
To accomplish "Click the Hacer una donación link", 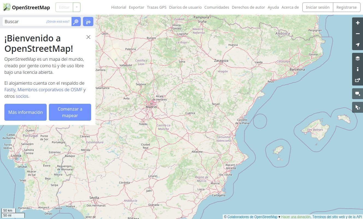I will point(296,217).
